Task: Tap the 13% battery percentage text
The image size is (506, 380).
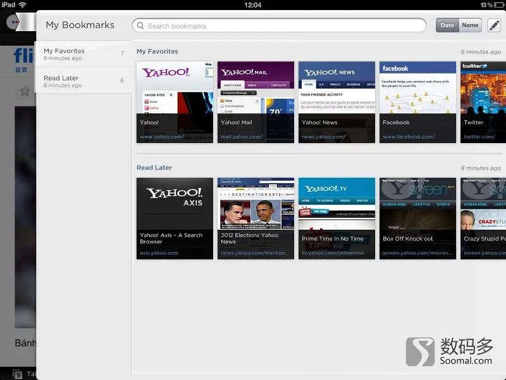Action: click(486, 5)
